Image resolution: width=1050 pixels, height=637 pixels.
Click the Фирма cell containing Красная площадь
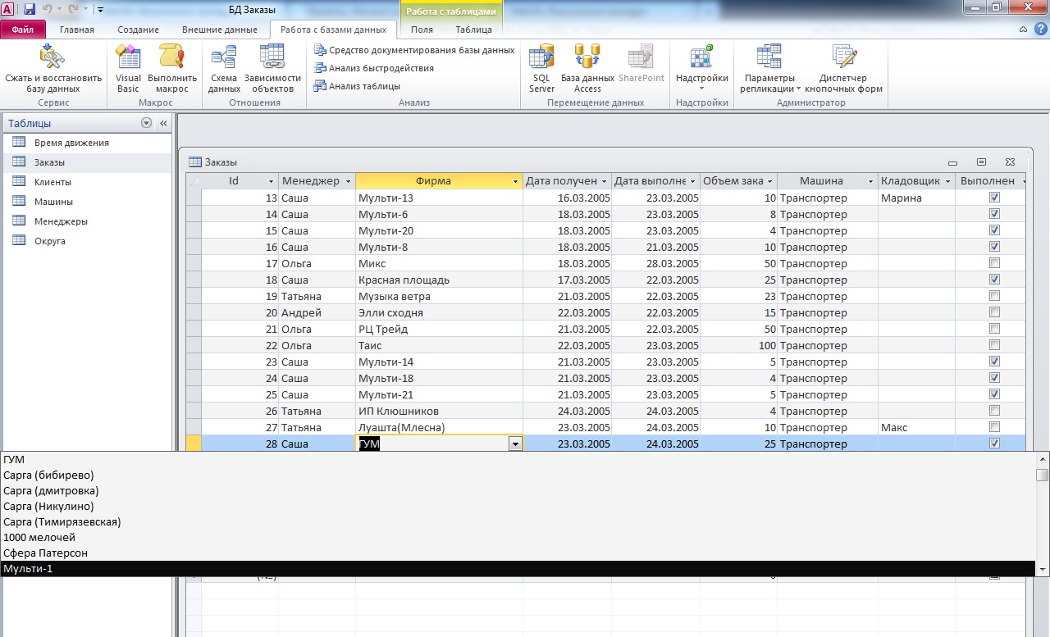pos(440,280)
